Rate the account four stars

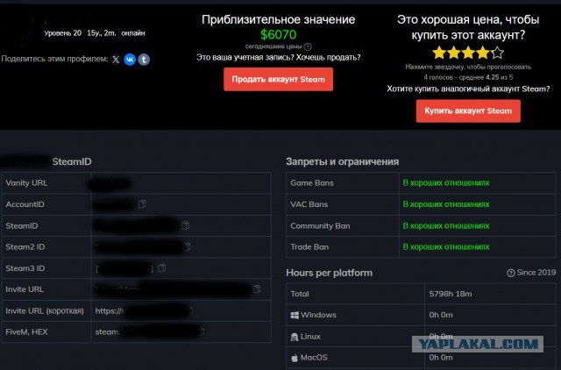(x=483, y=53)
